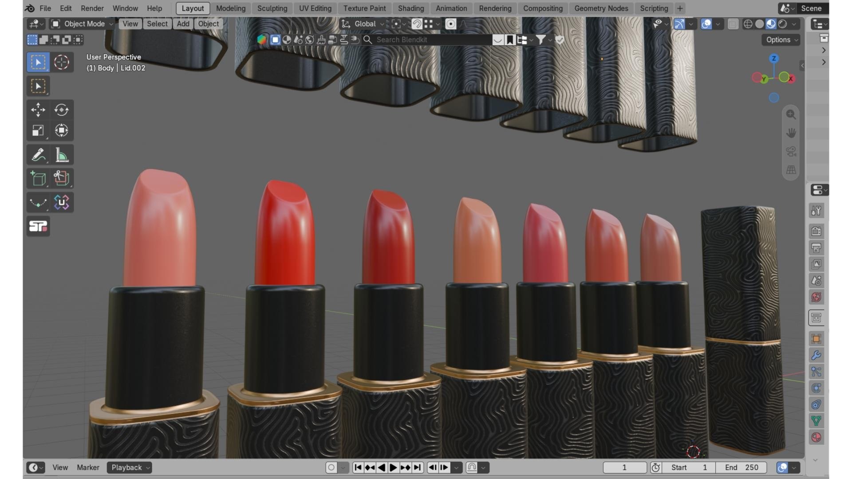Select the Measure ruler tool
This screenshot has width=852, height=479.
click(x=61, y=155)
